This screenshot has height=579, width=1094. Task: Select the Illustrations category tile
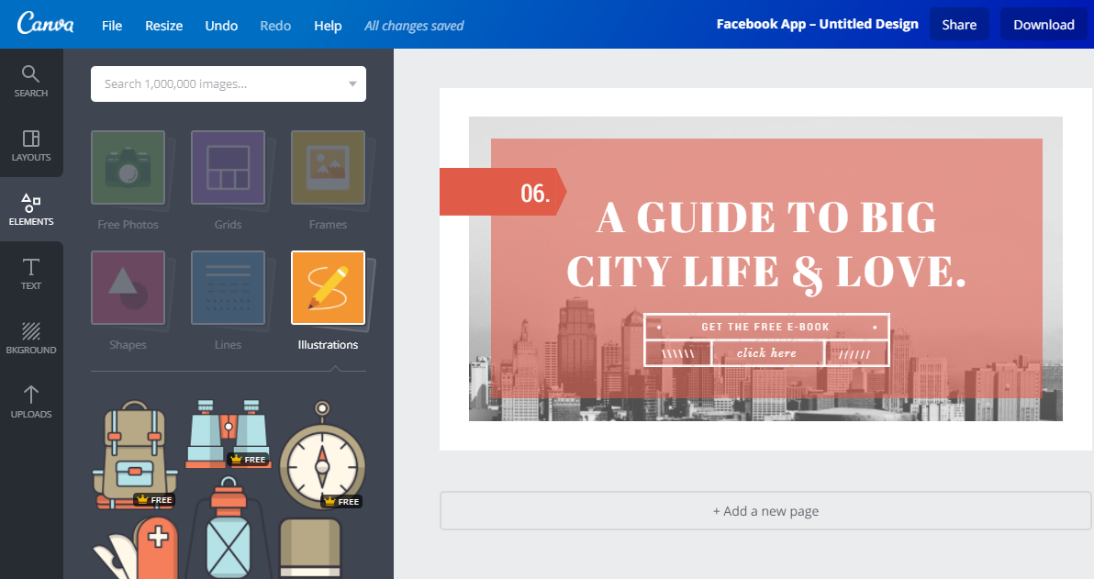tap(328, 300)
